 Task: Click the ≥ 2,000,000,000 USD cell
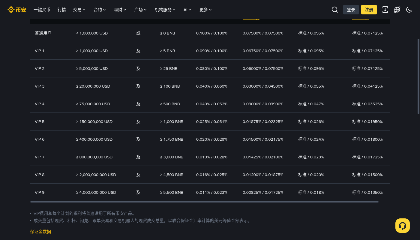[96, 175]
